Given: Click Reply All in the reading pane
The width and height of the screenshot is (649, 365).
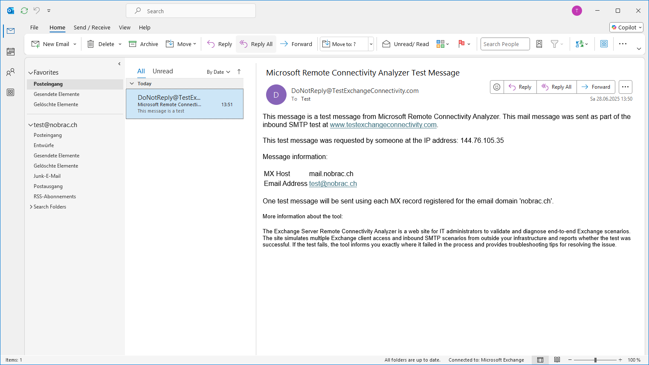Looking at the screenshot, I should point(556,87).
